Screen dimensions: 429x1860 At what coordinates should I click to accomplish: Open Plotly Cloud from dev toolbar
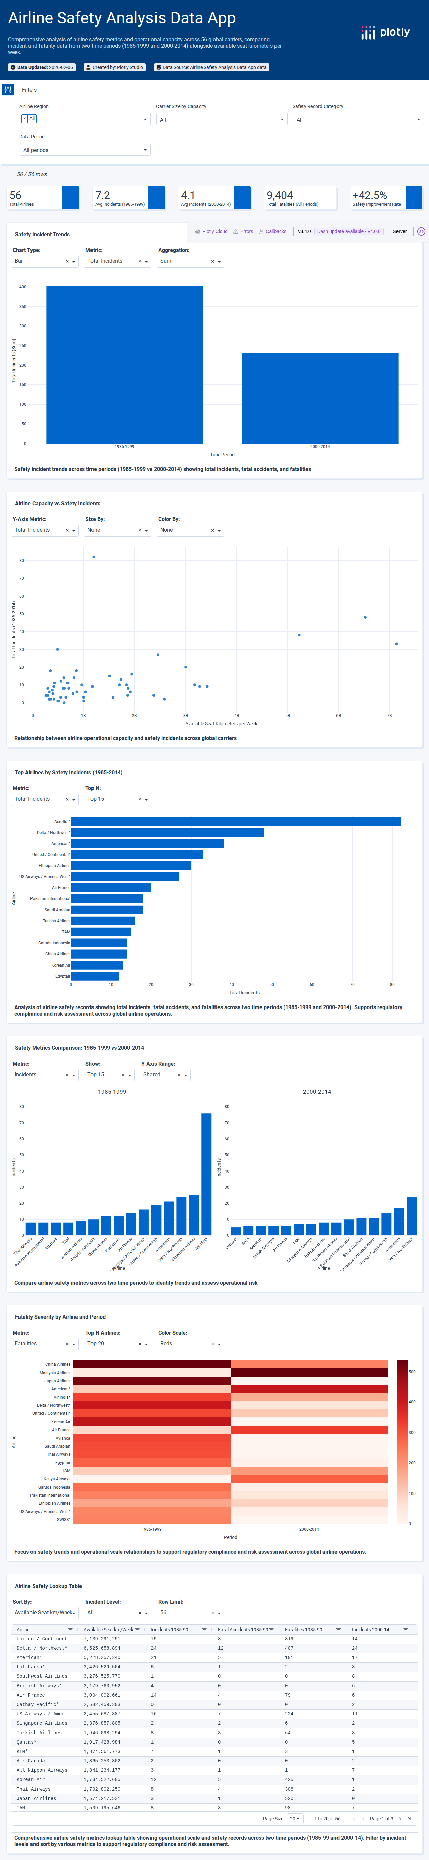[211, 232]
